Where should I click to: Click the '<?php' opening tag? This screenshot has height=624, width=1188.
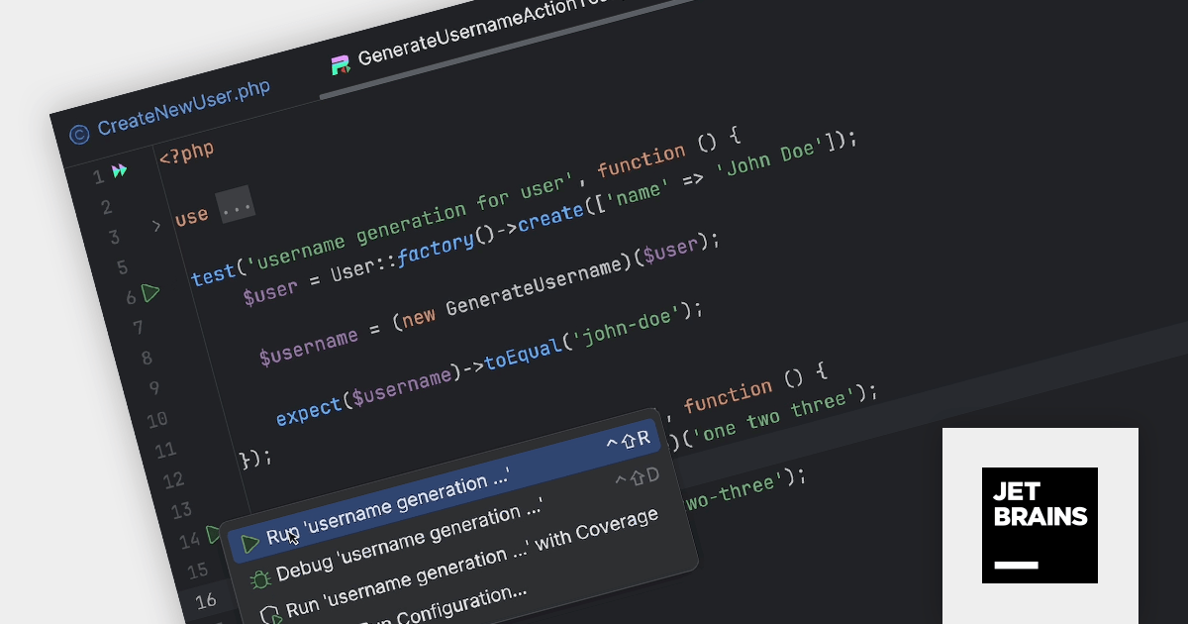(x=186, y=154)
